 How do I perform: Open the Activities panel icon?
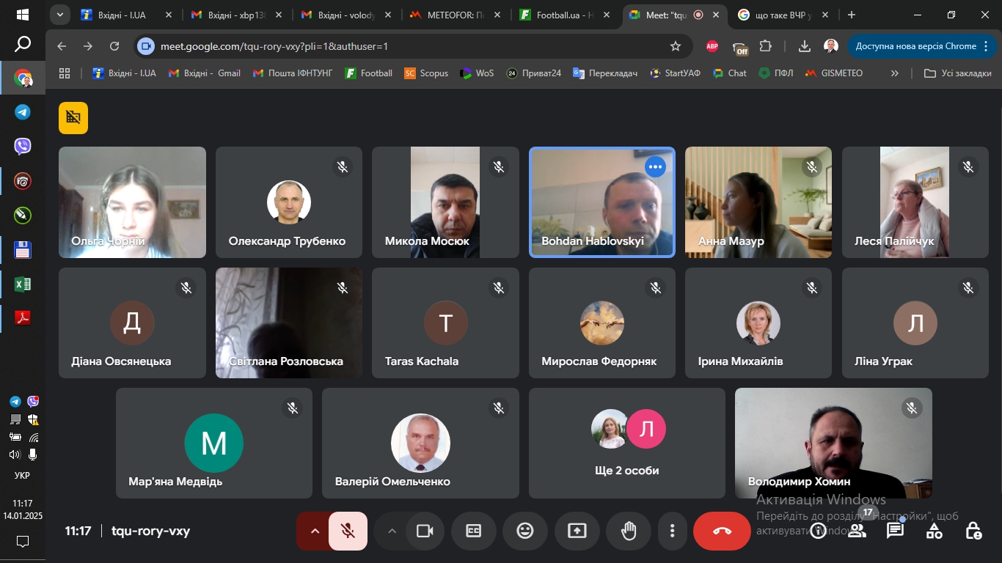point(934,531)
